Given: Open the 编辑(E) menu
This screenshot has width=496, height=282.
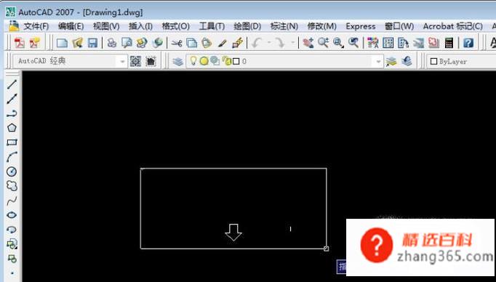Looking at the screenshot, I should pos(71,26).
